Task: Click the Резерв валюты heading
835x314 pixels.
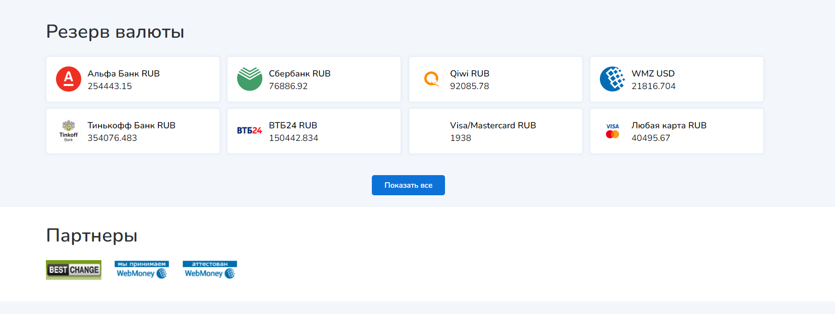Action: [115, 32]
